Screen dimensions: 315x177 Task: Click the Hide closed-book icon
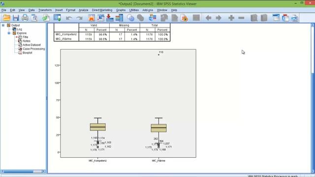click(264, 18)
